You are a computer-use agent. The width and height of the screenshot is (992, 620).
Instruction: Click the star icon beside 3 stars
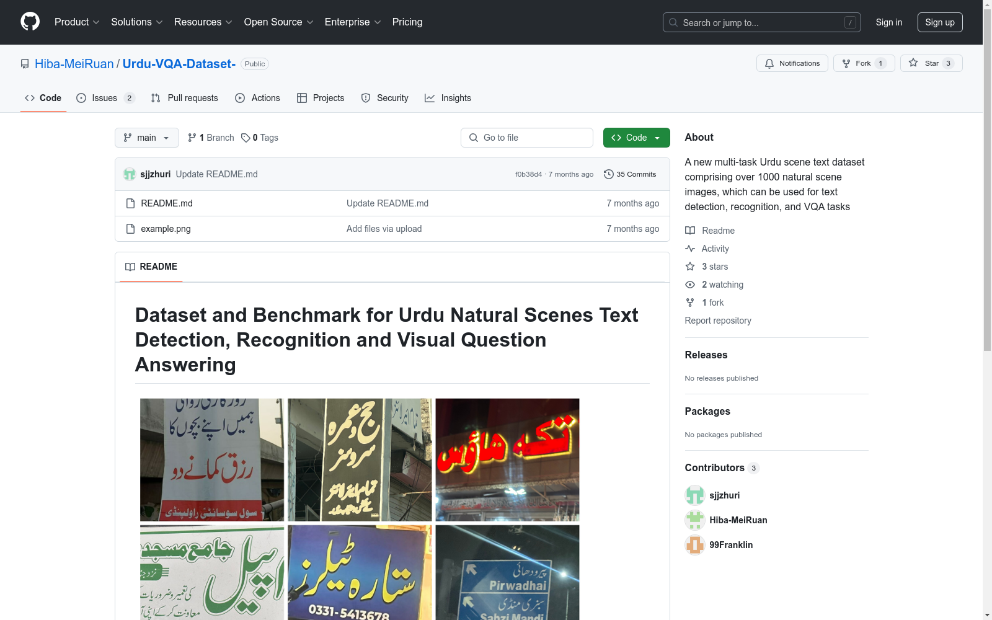pos(690,267)
